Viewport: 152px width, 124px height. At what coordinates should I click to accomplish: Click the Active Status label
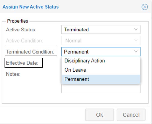[x=21, y=30]
